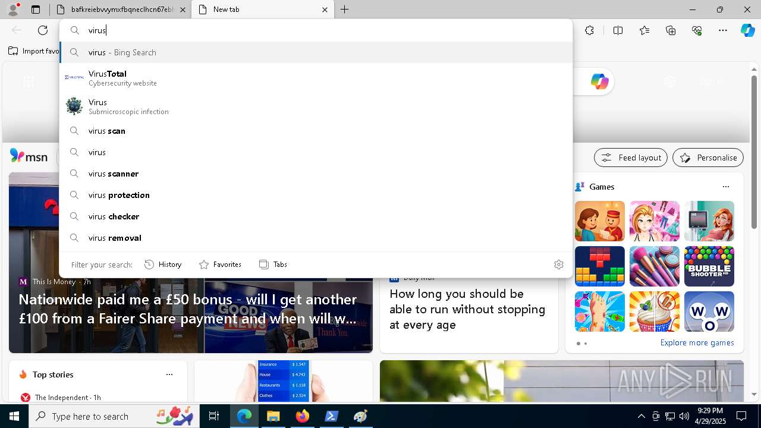Filter search by History
This screenshot has width=761, height=428.
click(x=163, y=265)
